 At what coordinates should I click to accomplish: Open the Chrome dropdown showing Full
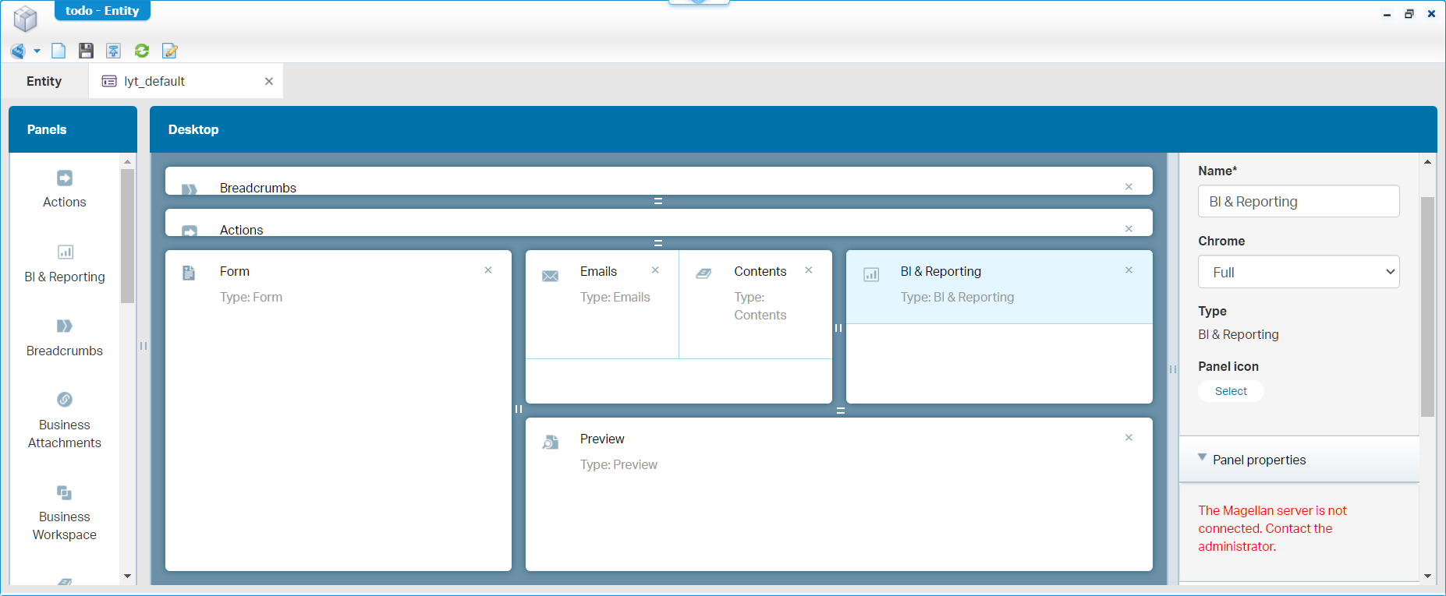click(1298, 272)
